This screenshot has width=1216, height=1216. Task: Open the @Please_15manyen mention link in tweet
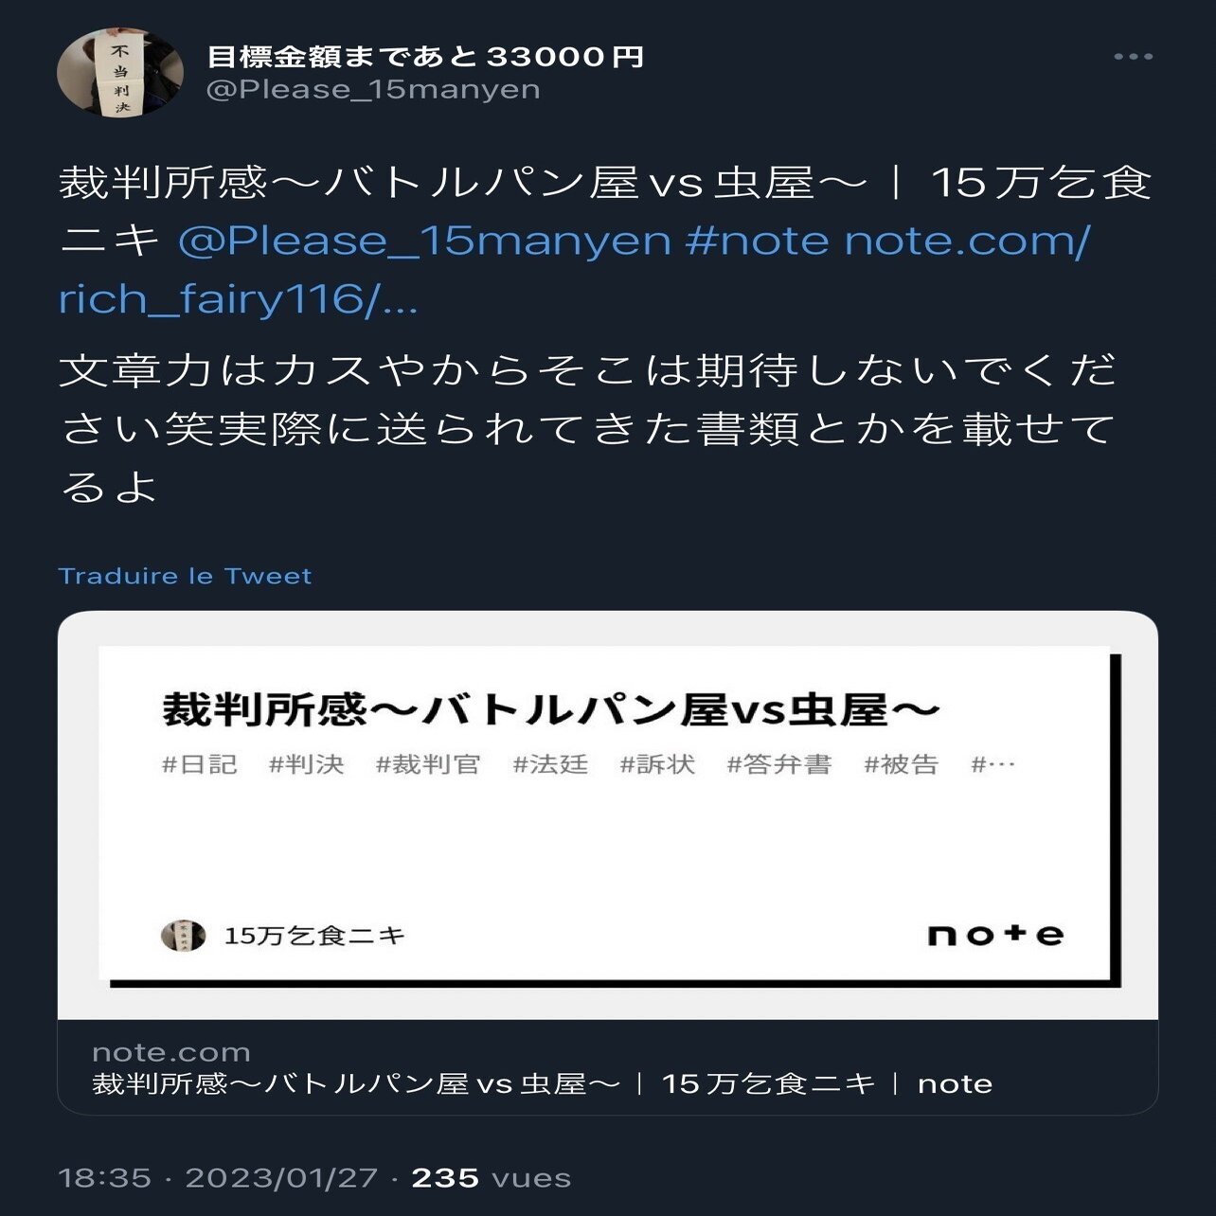tap(424, 241)
